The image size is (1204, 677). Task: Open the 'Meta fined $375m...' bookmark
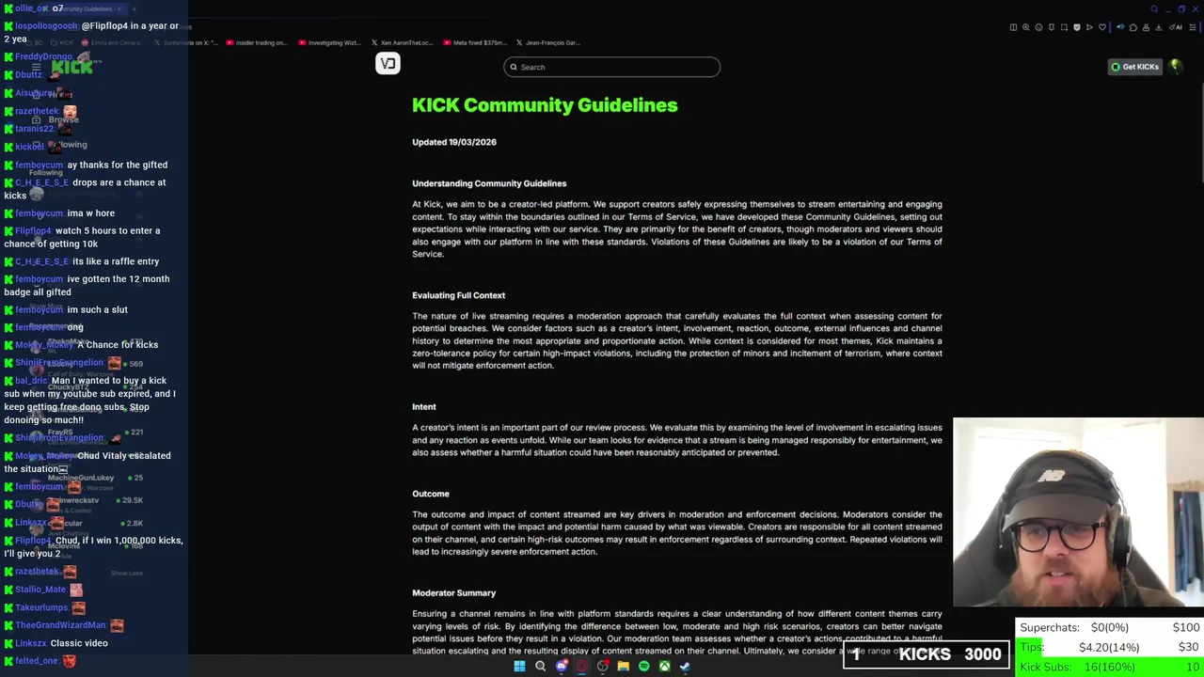474,42
